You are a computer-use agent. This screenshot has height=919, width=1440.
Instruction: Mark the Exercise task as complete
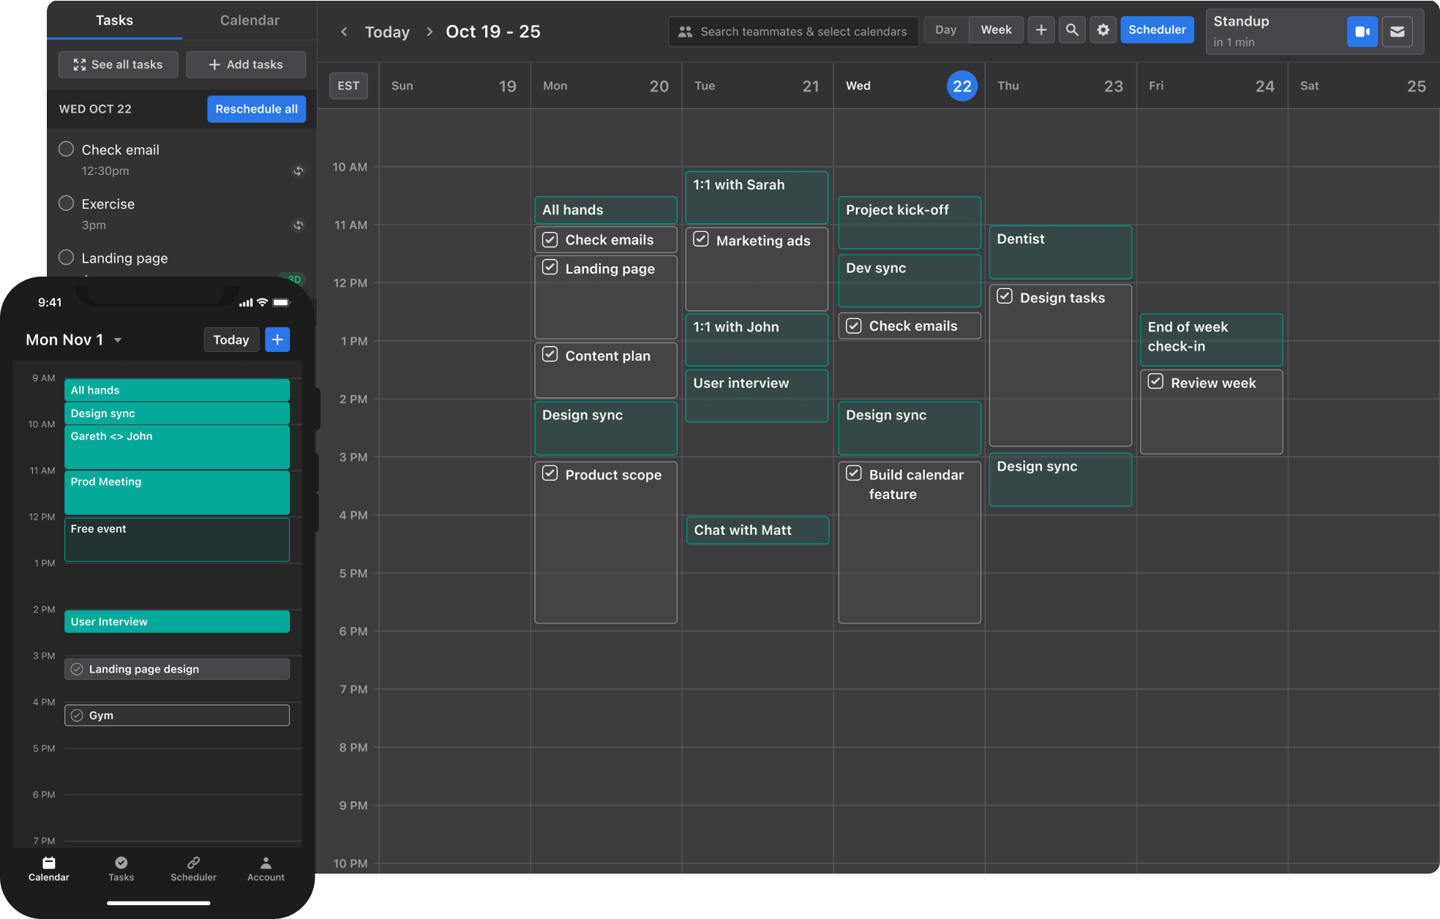click(x=66, y=203)
